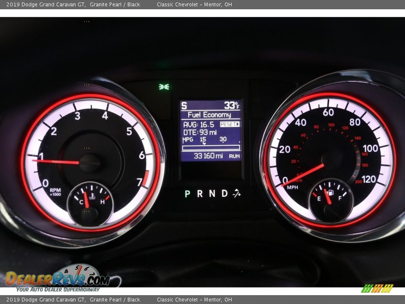Screen dimensions: 405x304
Task: Click the compass 'S' heading indicator
Action: [184, 106]
